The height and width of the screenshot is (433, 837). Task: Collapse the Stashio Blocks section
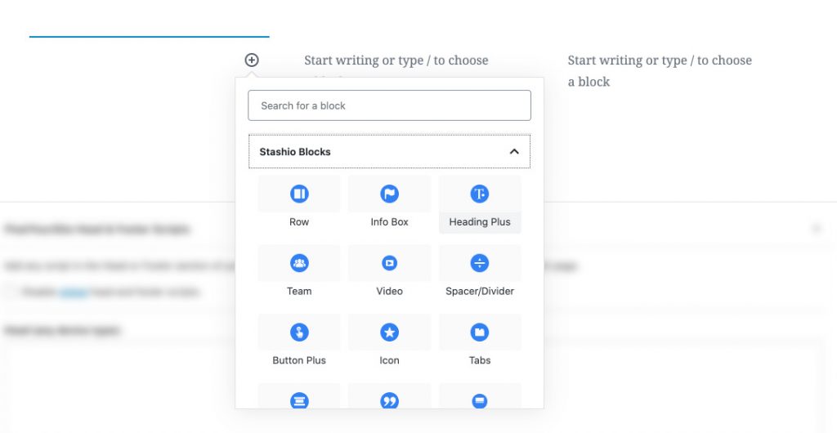coord(389,151)
